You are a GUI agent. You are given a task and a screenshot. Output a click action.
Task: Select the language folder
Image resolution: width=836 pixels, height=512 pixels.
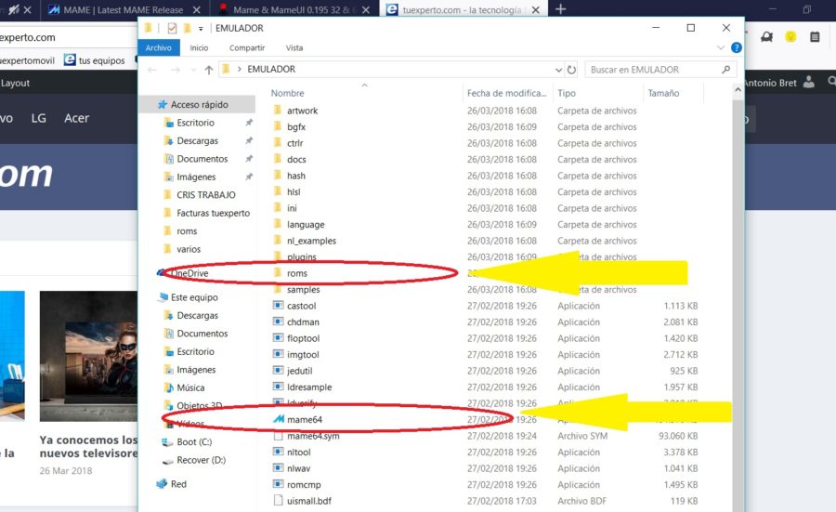[306, 225]
